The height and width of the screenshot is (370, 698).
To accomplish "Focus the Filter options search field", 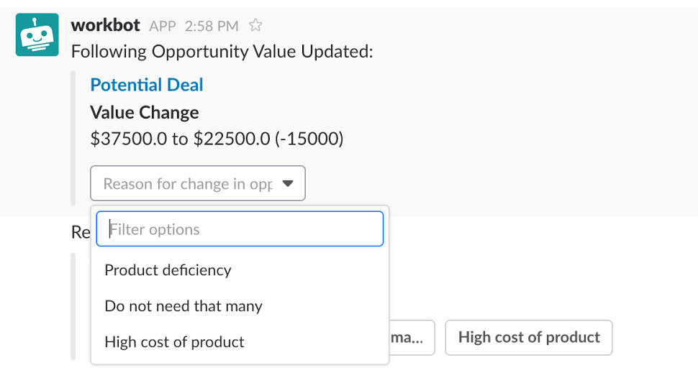I will 240,229.
